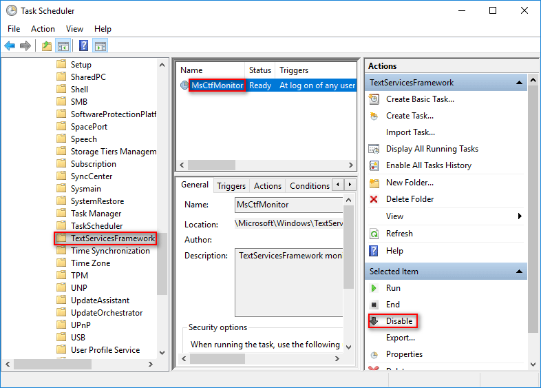The width and height of the screenshot is (541, 388).
Task: Open the Action menu
Action: point(43,29)
